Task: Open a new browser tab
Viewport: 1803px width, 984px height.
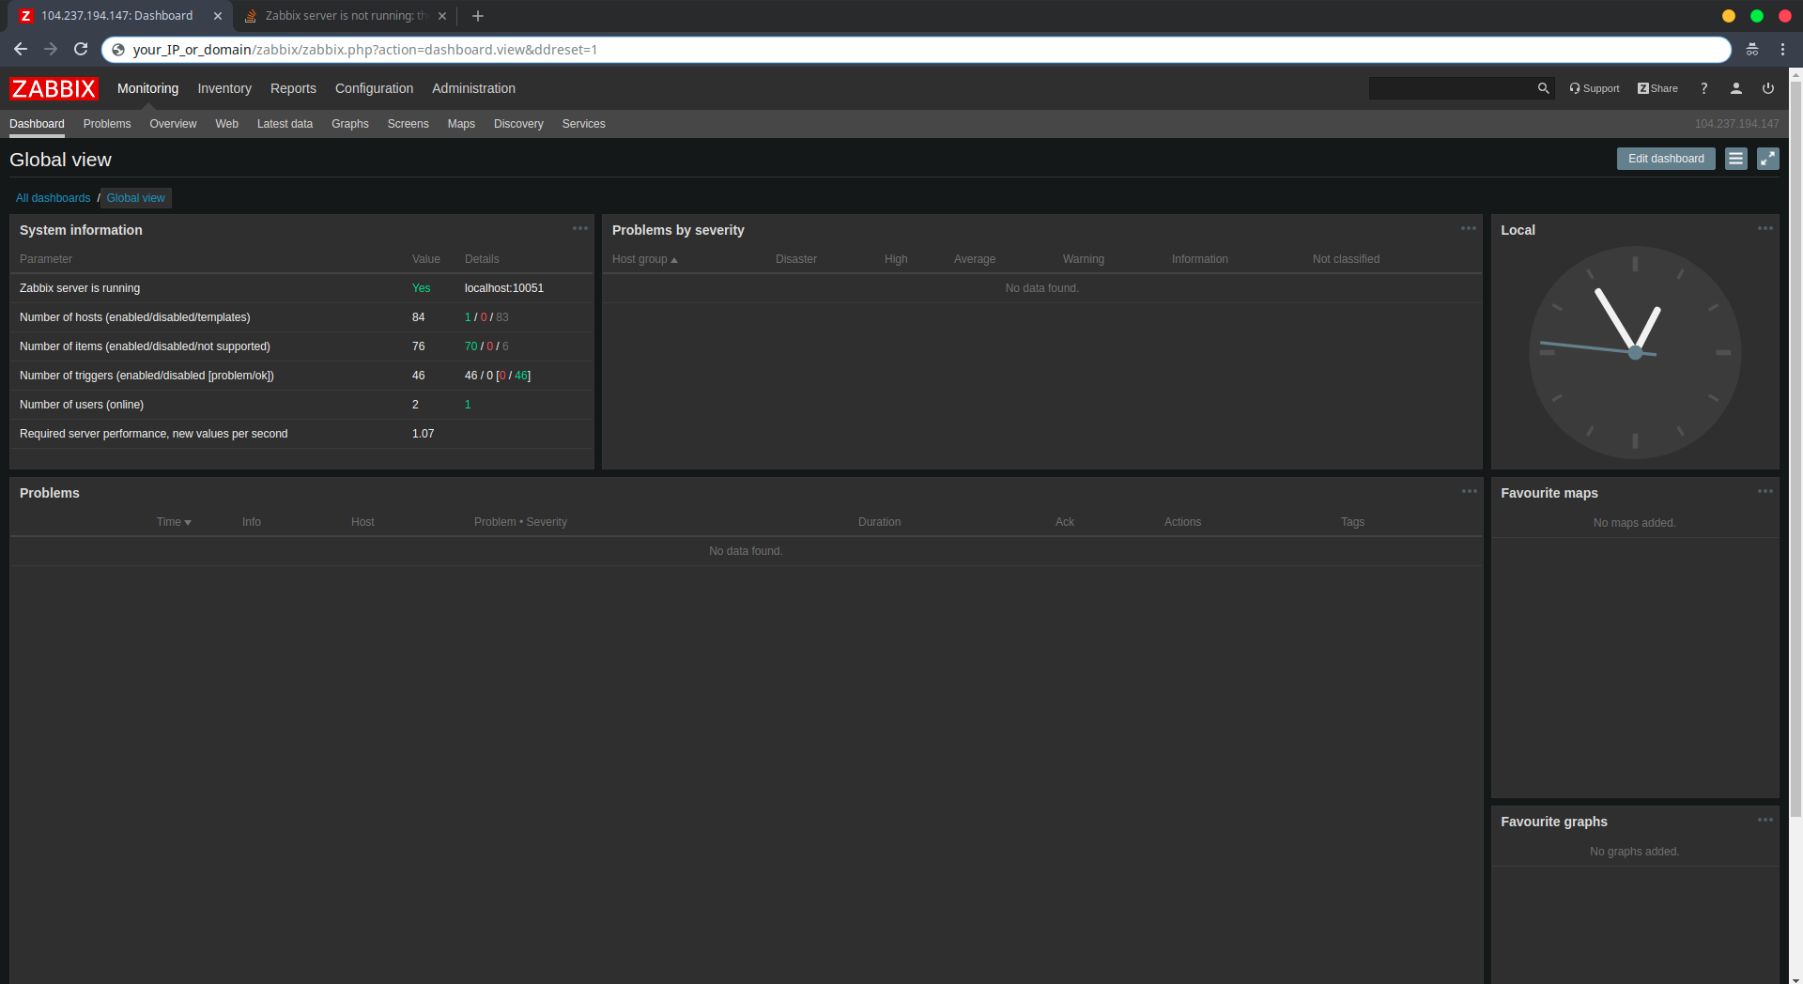Action: (x=478, y=16)
